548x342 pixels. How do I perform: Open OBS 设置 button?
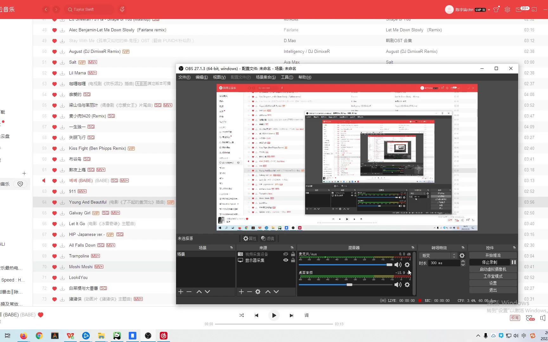coord(493,283)
